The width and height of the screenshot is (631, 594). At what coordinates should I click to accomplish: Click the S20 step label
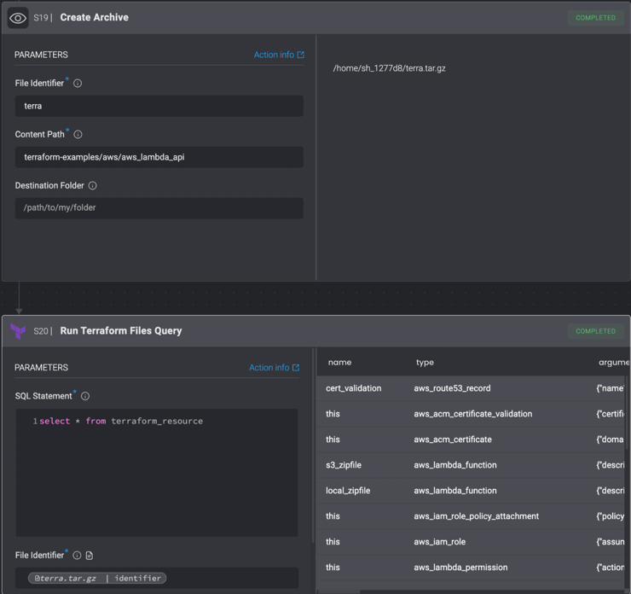[41, 331]
